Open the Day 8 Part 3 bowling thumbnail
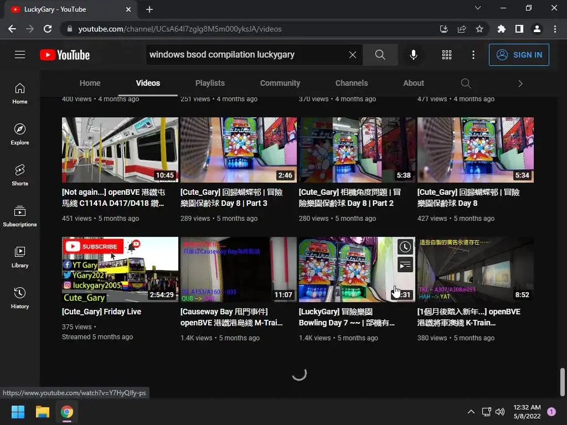This screenshot has width=567, height=425. point(238,149)
